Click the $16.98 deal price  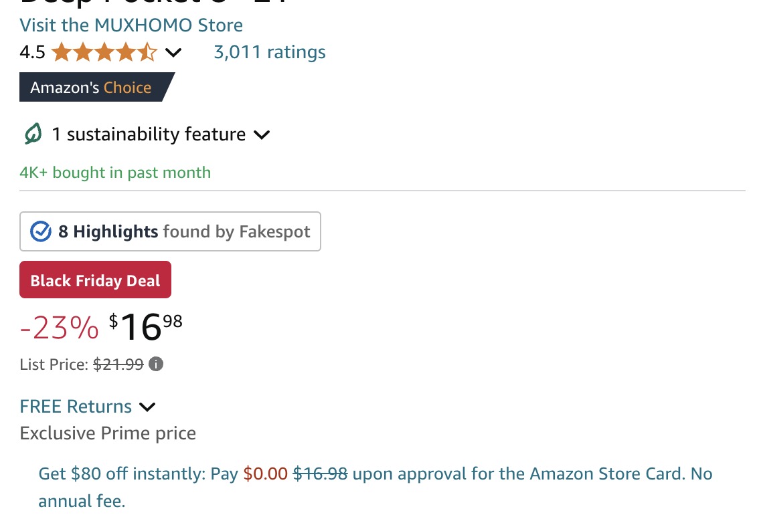(146, 326)
